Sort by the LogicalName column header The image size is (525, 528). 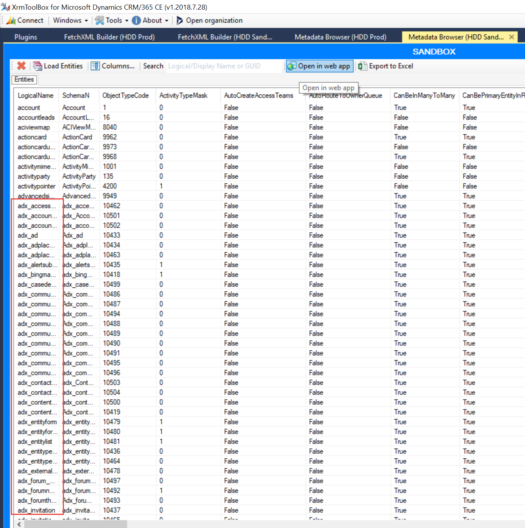pyautogui.click(x=35, y=95)
